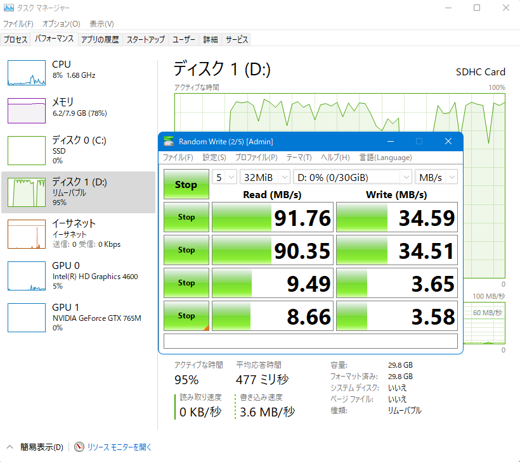Screen dimensions: 520x462
Task: Open Task Manager 表示(V) menu
Action: 101,24
